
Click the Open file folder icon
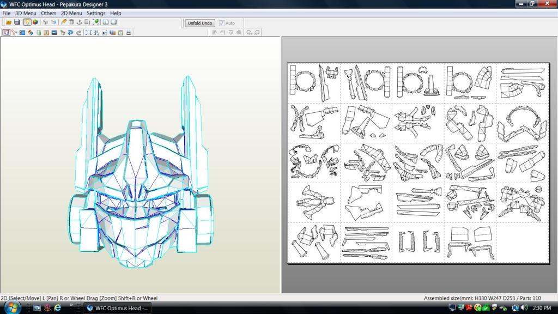pos(9,22)
